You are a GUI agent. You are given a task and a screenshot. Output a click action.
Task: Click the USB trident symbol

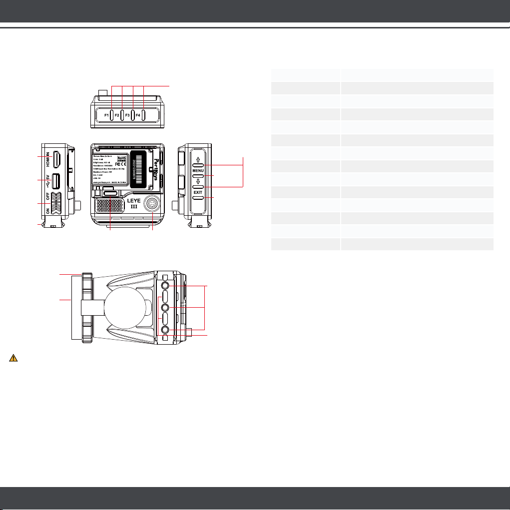click(x=48, y=184)
